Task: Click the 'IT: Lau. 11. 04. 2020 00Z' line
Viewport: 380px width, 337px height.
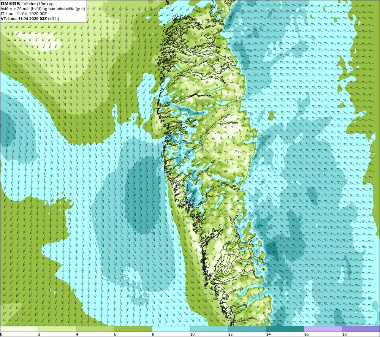Action: click(x=24, y=14)
